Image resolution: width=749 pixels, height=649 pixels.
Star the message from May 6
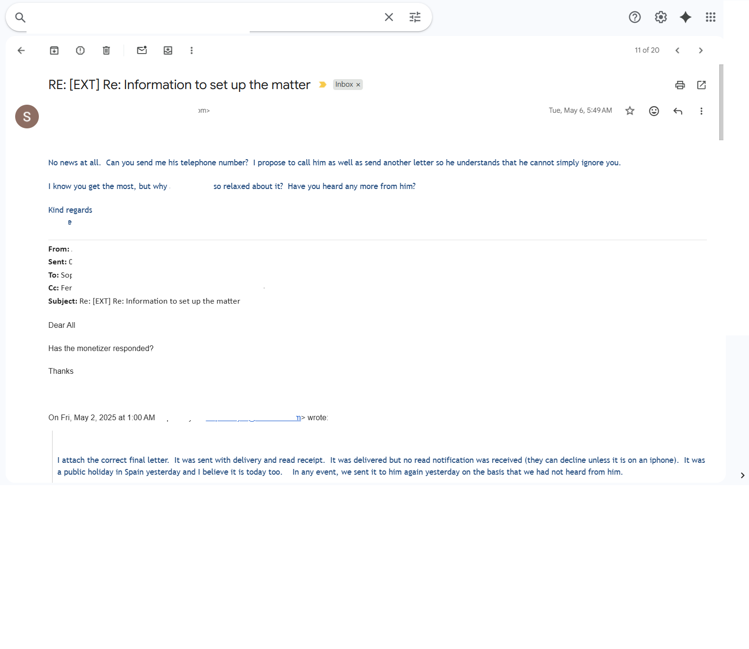630,111
